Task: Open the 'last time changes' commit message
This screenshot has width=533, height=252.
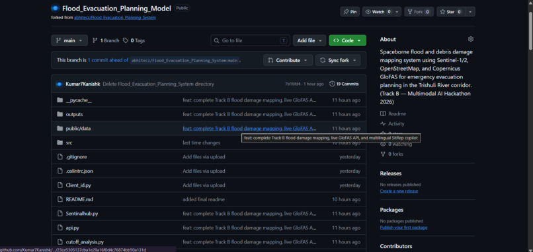Action: 201,142
